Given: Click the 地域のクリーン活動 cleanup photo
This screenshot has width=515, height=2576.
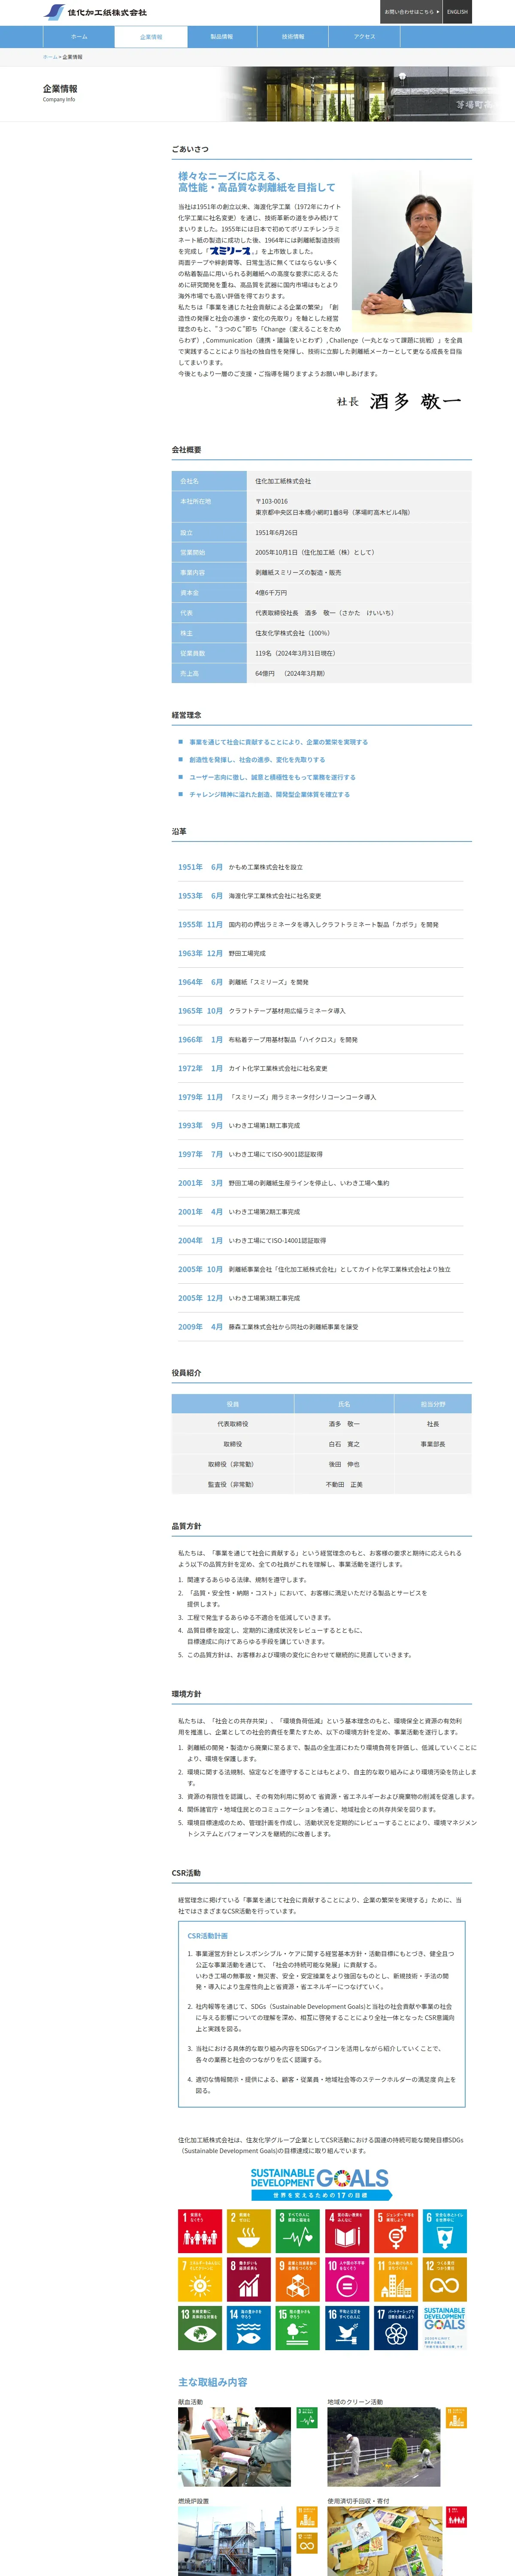Looking at the screenshot, I should coord(384,2447).
